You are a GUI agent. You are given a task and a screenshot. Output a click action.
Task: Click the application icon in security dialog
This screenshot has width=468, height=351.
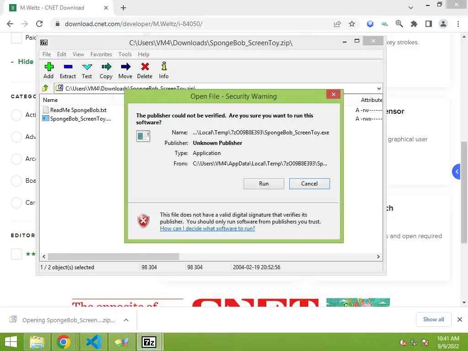(x=143, y=136)
